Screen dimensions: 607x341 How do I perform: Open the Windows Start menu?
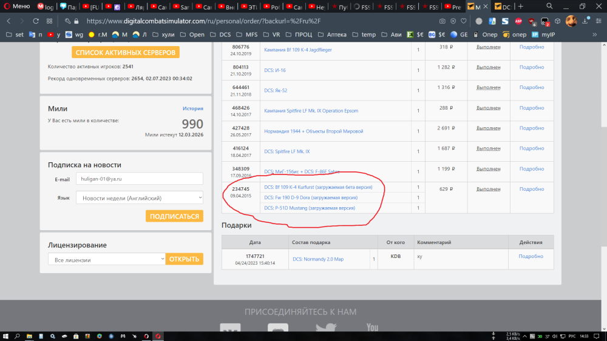5,336
